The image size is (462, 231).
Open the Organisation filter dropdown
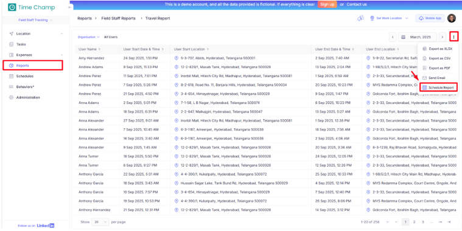(x=89, y=37)
